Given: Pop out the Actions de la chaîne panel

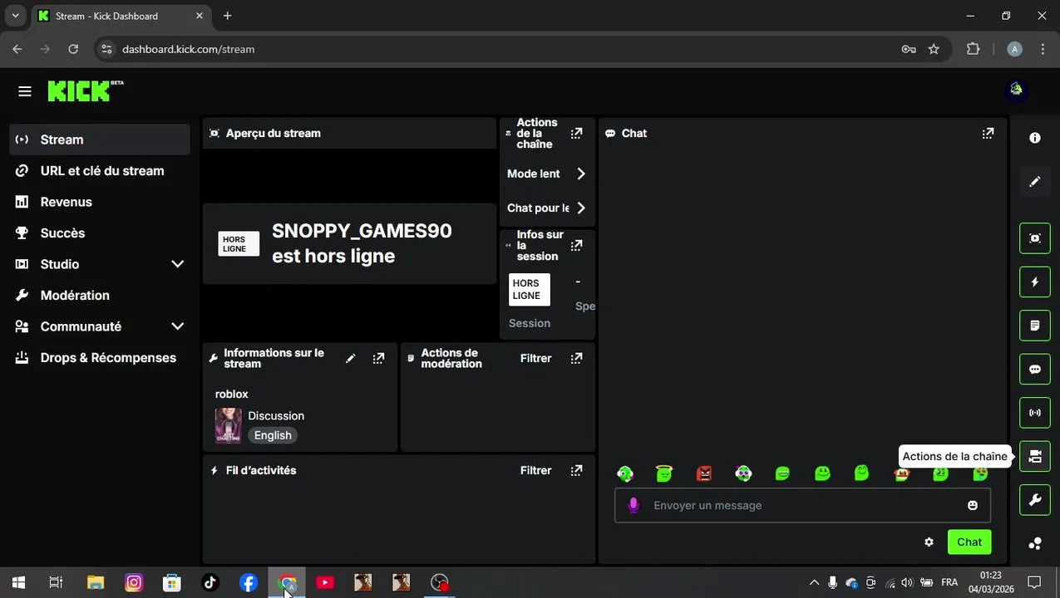Looking at the screenshot, I should 577,133.
